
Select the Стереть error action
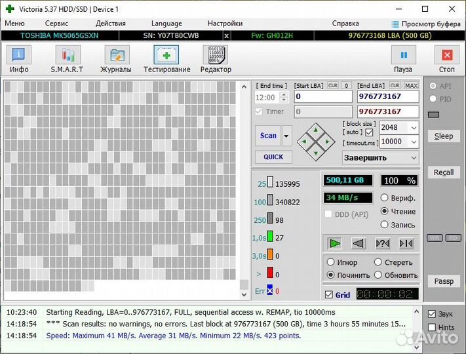coord(378,262)
